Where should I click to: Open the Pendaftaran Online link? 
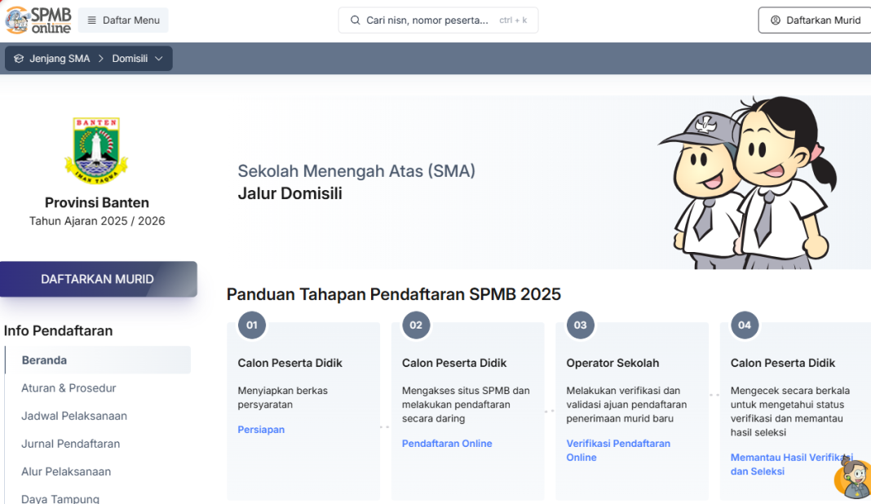coord(447,443)
